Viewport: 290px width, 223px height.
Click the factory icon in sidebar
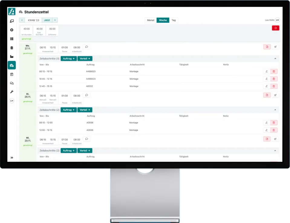click(x=12, y=57)
